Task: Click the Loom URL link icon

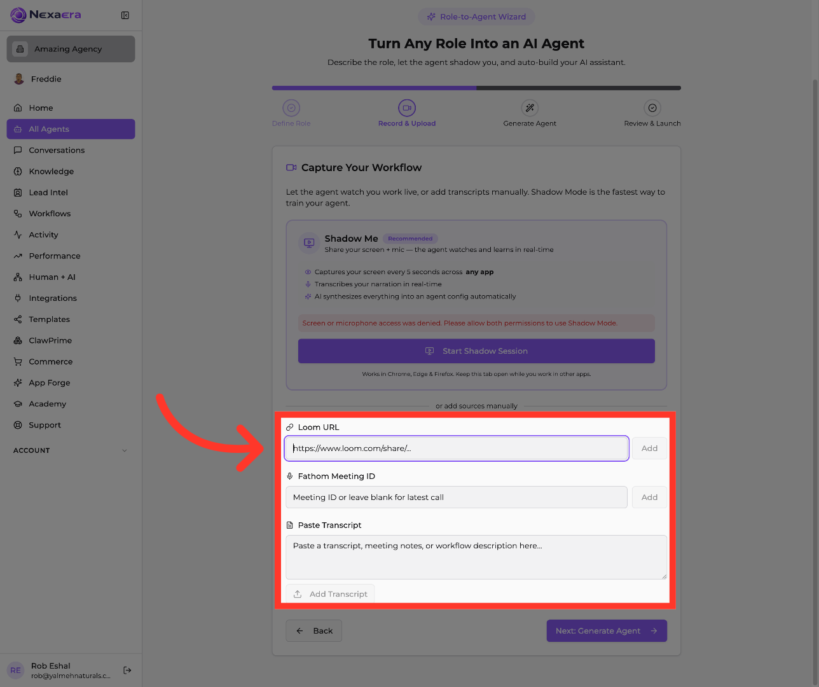Action: click(290, 427)
